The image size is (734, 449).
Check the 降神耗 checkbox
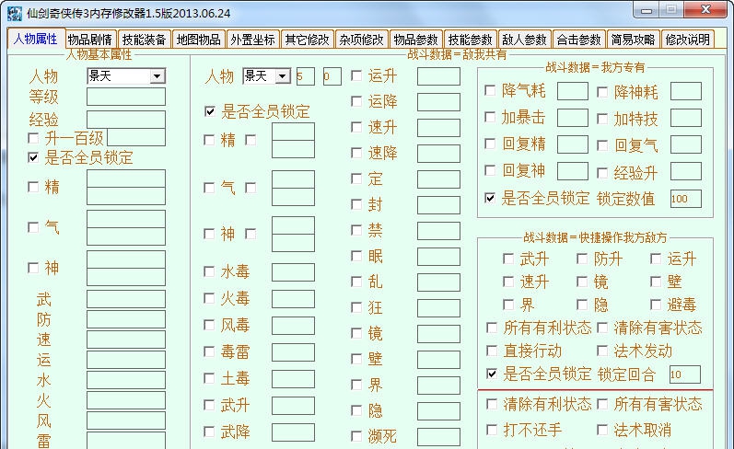point(602,92)
